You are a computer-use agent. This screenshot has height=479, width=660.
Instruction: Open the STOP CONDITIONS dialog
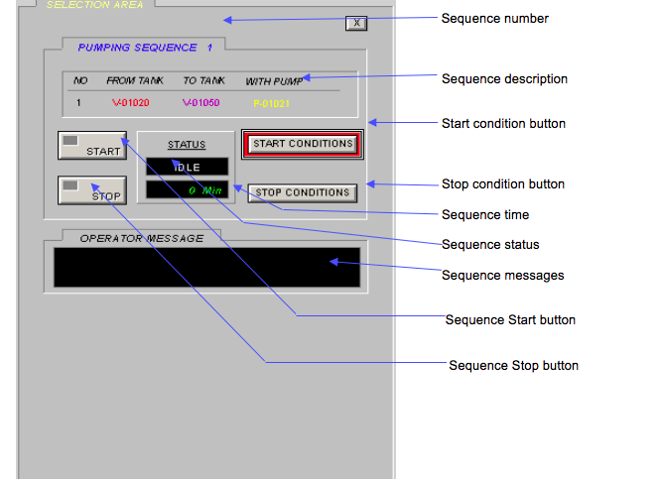(303, 192)
